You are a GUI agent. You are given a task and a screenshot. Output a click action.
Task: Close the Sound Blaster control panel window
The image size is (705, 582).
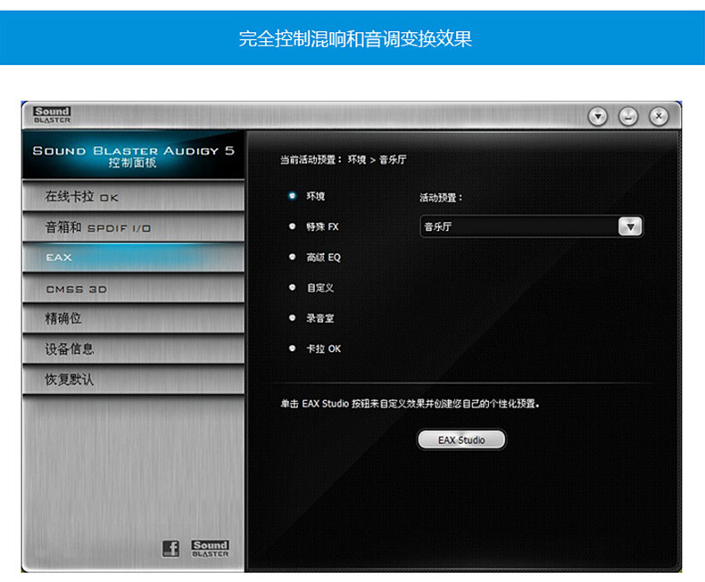click(659, 117)
